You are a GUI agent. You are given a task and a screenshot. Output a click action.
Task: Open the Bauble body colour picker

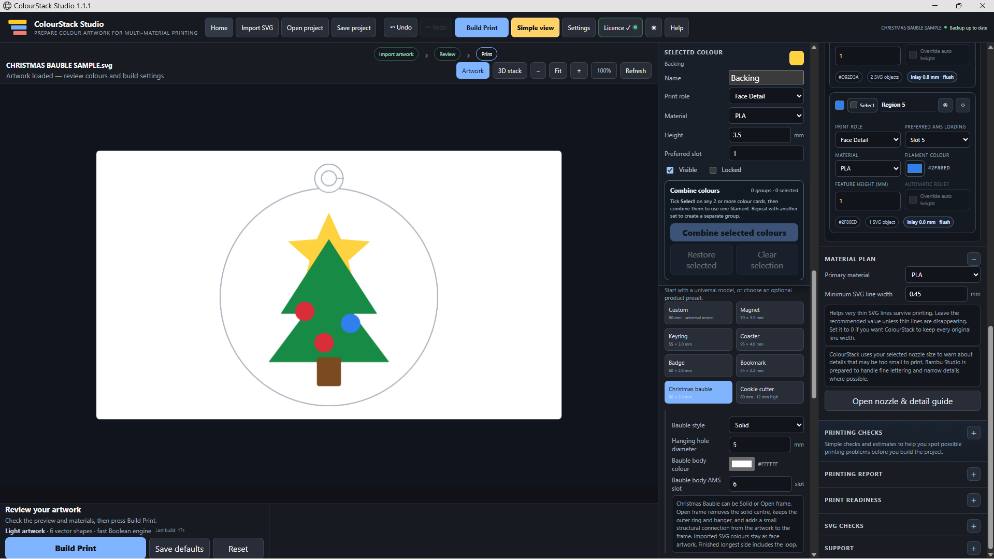[x=742, y=464]
